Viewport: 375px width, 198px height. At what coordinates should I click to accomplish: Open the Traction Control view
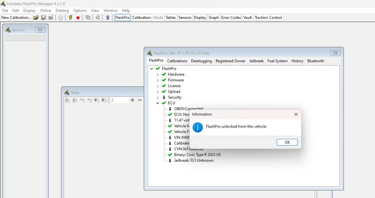[x=268, y=18]
